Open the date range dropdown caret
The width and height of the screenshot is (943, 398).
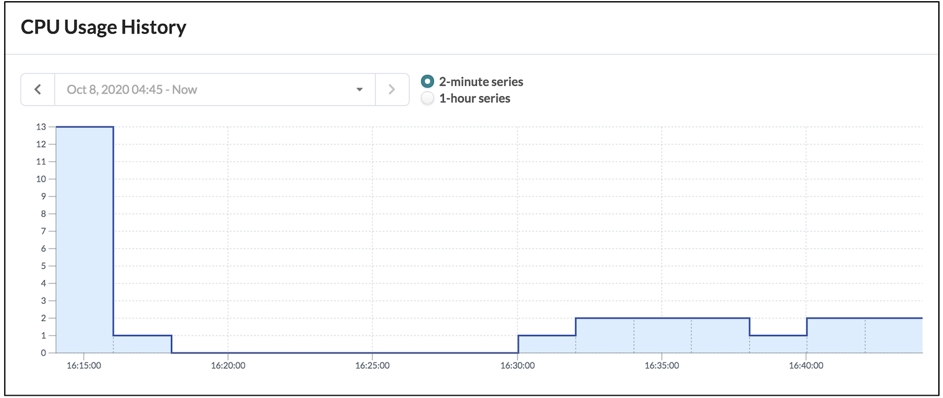coord(360,89)
